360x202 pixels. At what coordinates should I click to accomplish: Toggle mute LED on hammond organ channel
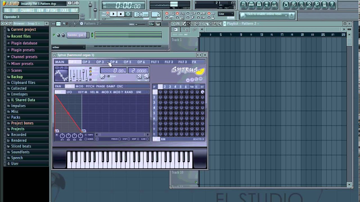54,35
